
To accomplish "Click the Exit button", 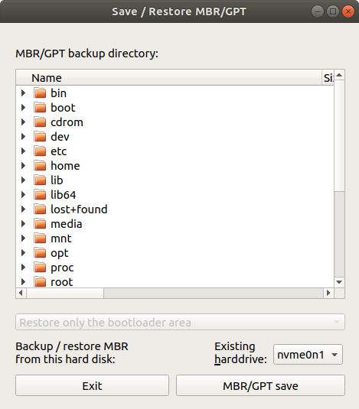I will click(92, 385).
